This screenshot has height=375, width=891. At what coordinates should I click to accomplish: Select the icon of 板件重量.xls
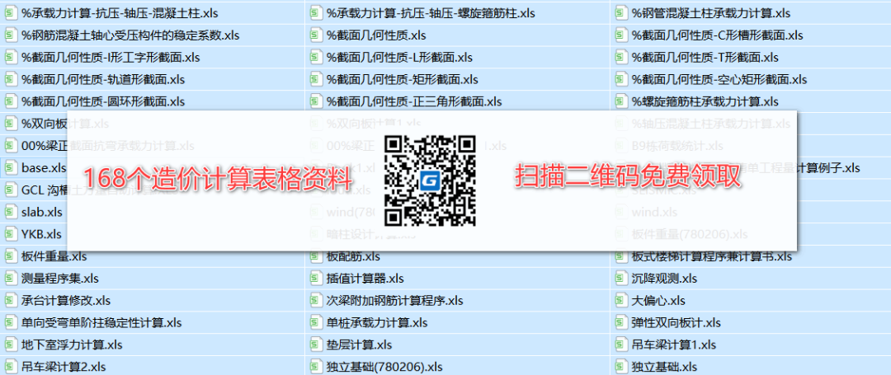click(11, 256)
